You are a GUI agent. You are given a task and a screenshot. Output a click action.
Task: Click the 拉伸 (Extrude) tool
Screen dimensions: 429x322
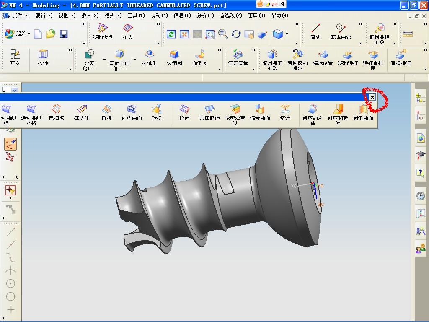tap(43, 57)
